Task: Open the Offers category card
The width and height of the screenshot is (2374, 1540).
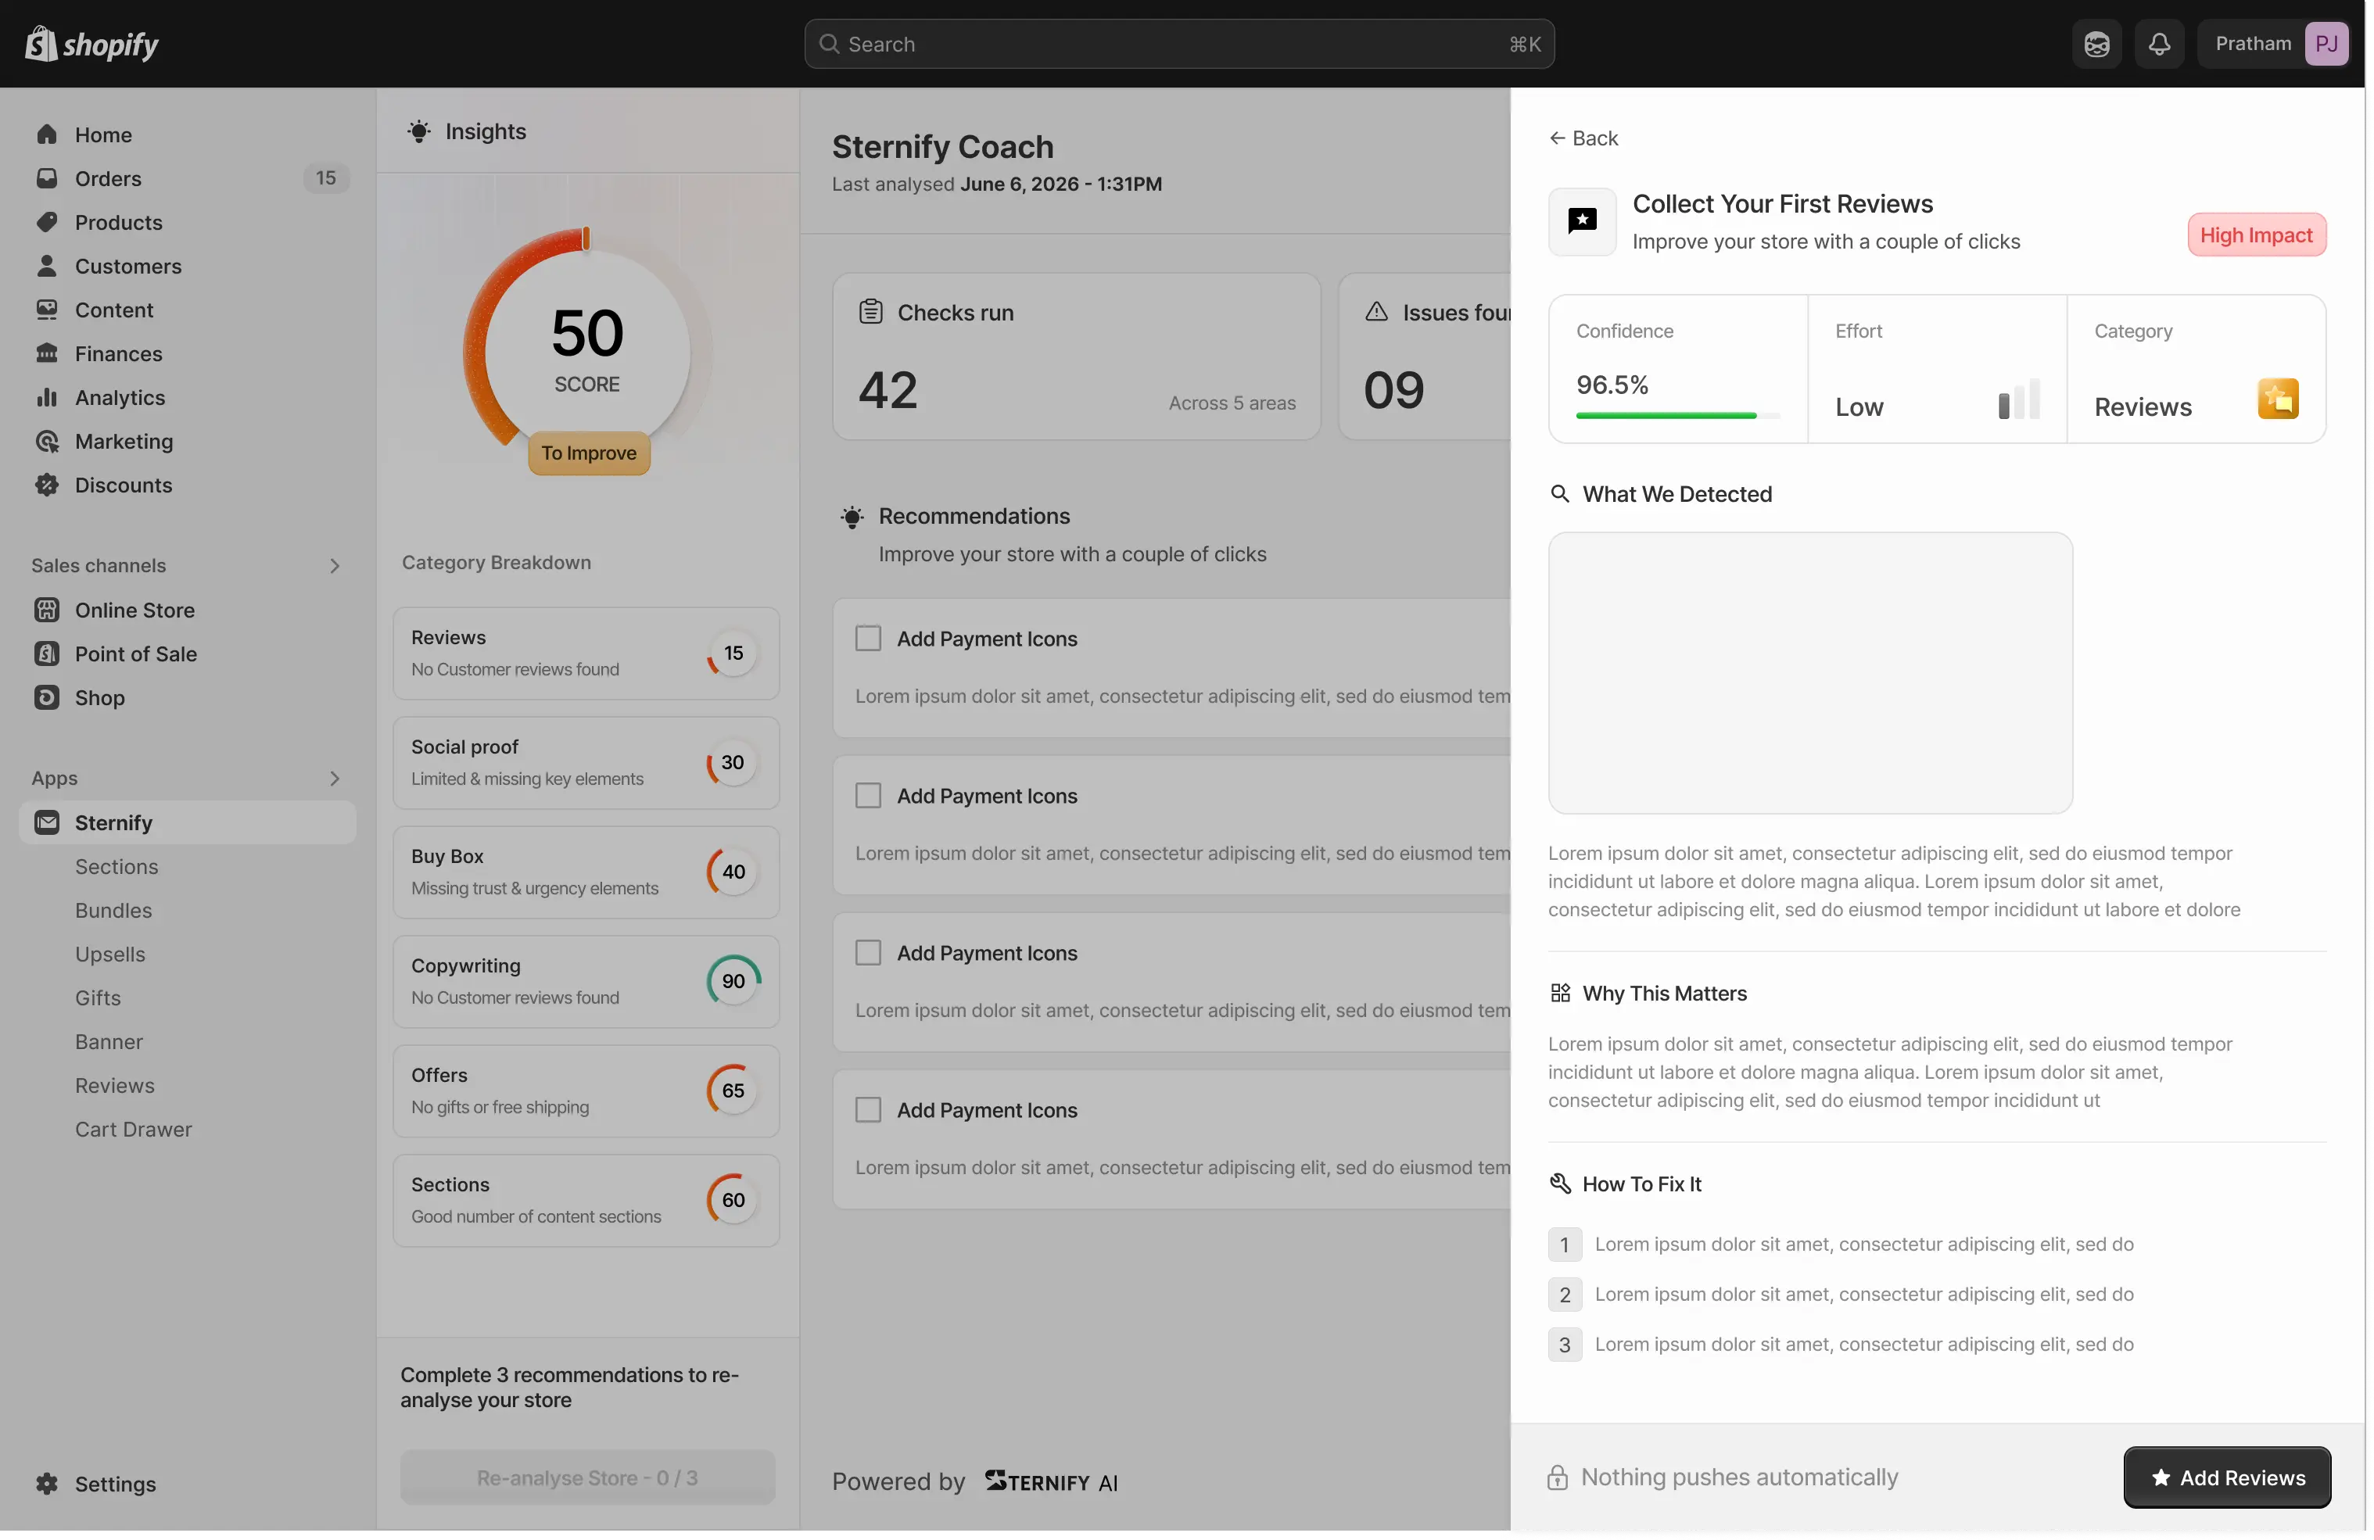Action: 586,1092
